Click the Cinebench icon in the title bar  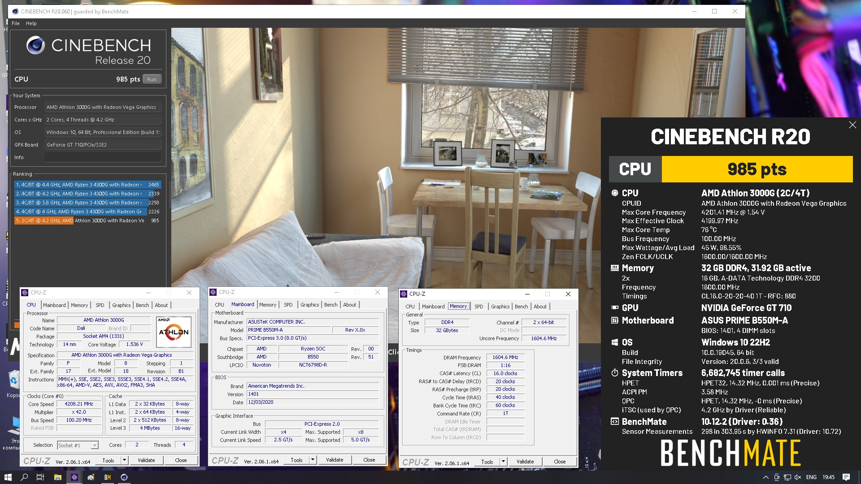pyautogui.click(x=15, y=12)
